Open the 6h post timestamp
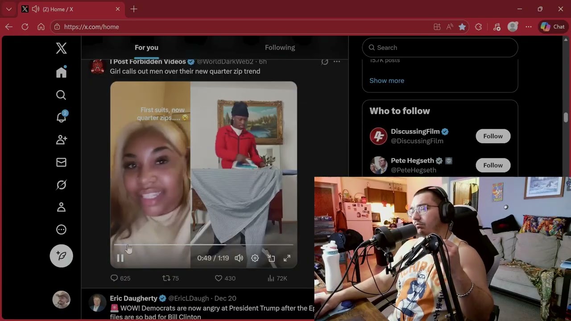Image resolution: width=571 pixels, height=321 pixels. 263,62
